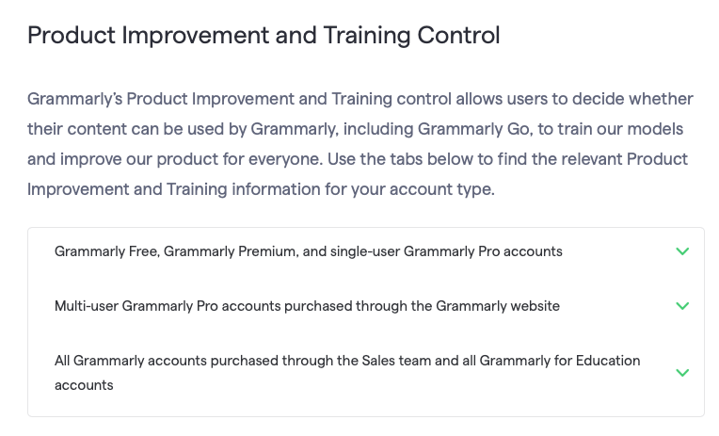
Task: Click the Product Improvement and Training Control heading
Action: (x=264, y=36)
